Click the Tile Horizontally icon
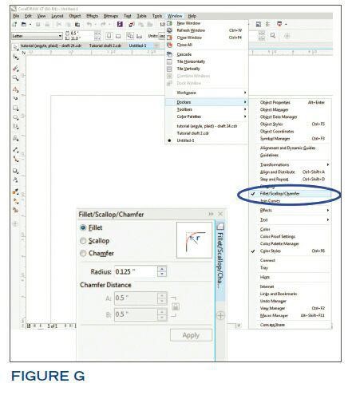The height and width of the screenshot is (395, 348). click(x=169, y=61)
